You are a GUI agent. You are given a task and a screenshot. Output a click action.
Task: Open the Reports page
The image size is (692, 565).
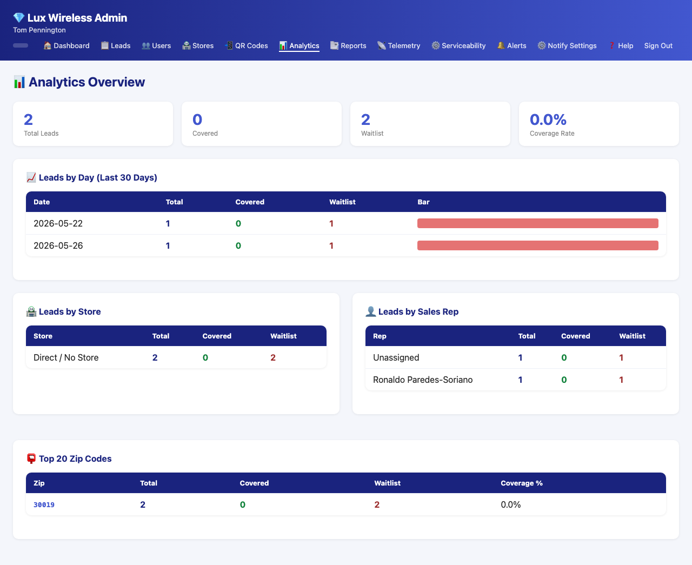[348, 45]
